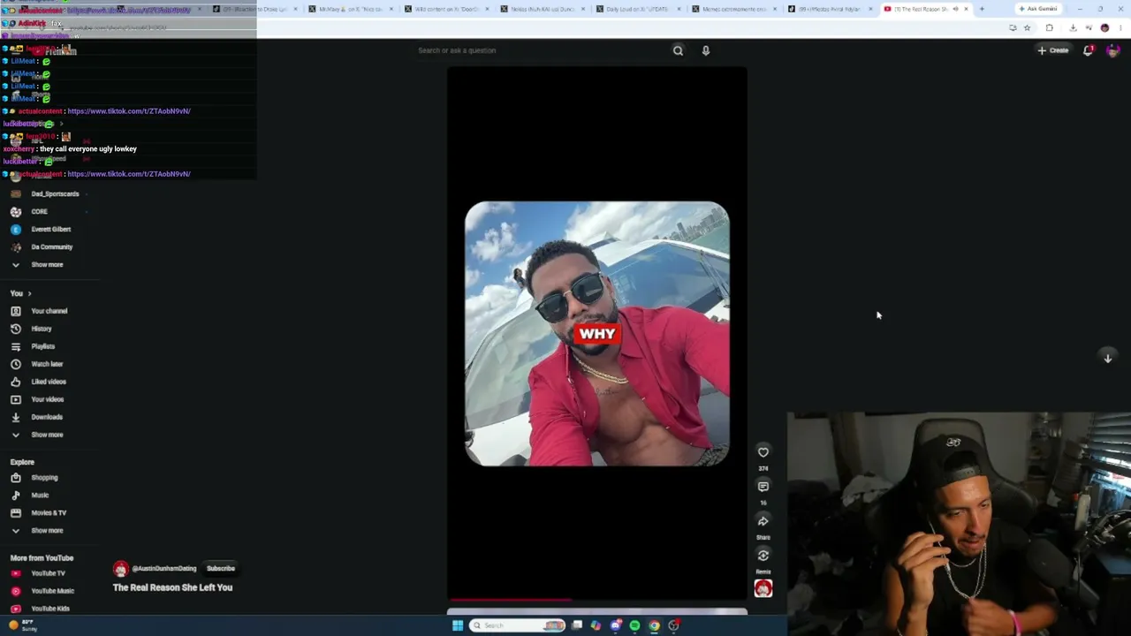Open Chrome extensions puzzle icon

(x=1050, y=28)
